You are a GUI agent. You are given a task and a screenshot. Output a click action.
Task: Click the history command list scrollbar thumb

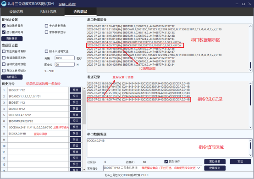click(84, 107)
